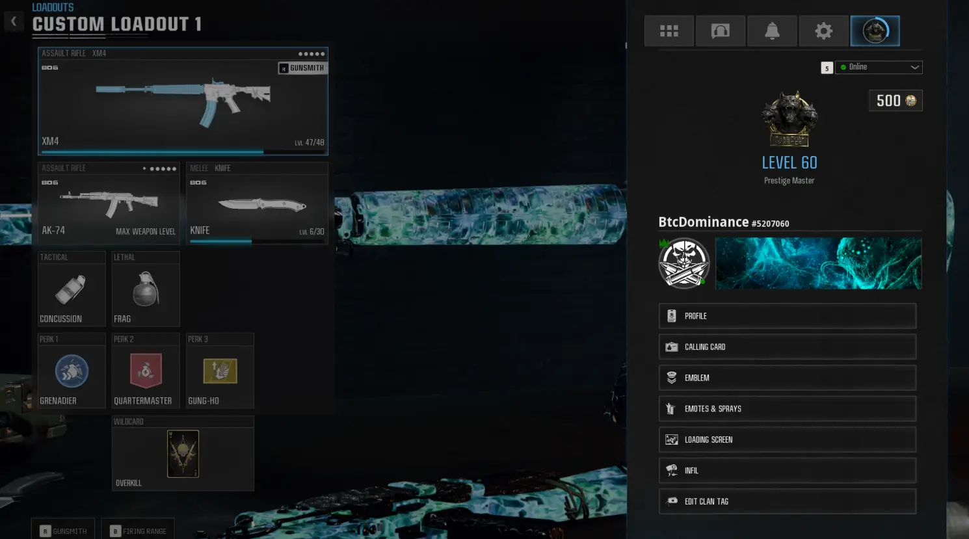Click the Prestige Master emblem icon
969x539 pixels.
point(790,119)
